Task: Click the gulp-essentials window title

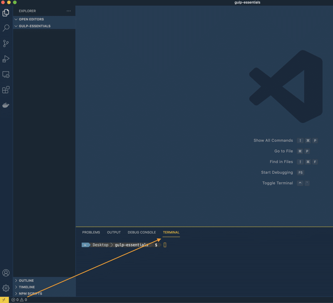Action: (x=247, y=2)
